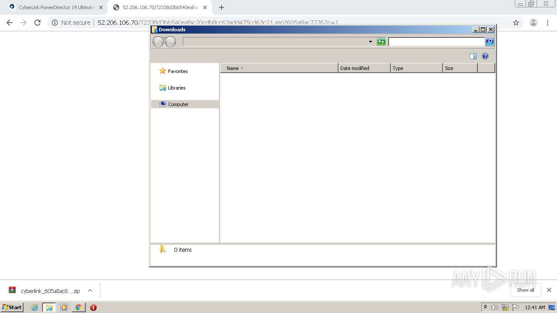Open the Chrome profile avatar
This screenshot has width=557, height=313.
pyautogui.click(x=533, y=23)
